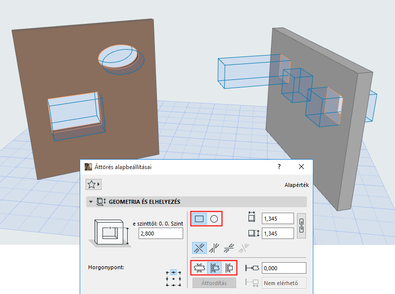Select center anchor point in grid
The image size is (395, 294).
point(173,279)
